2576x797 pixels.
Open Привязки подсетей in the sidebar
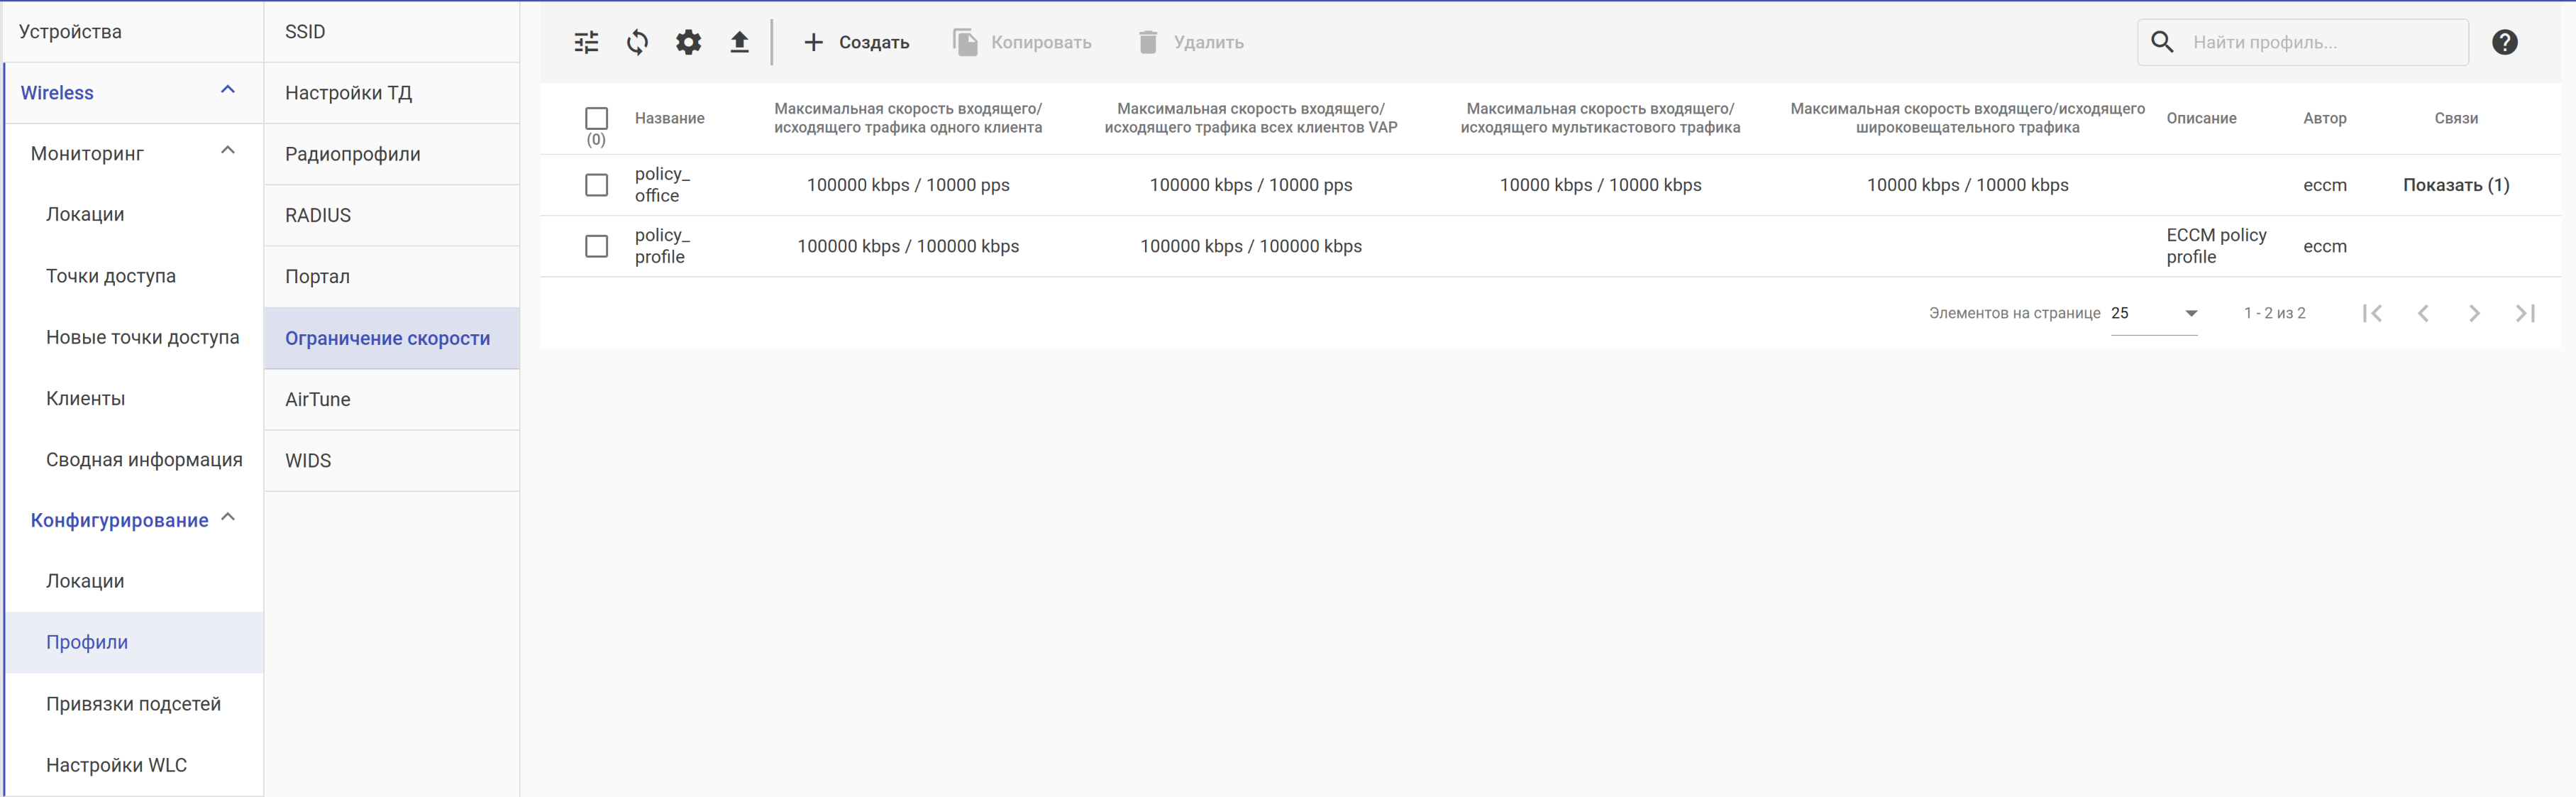point(133,704)
